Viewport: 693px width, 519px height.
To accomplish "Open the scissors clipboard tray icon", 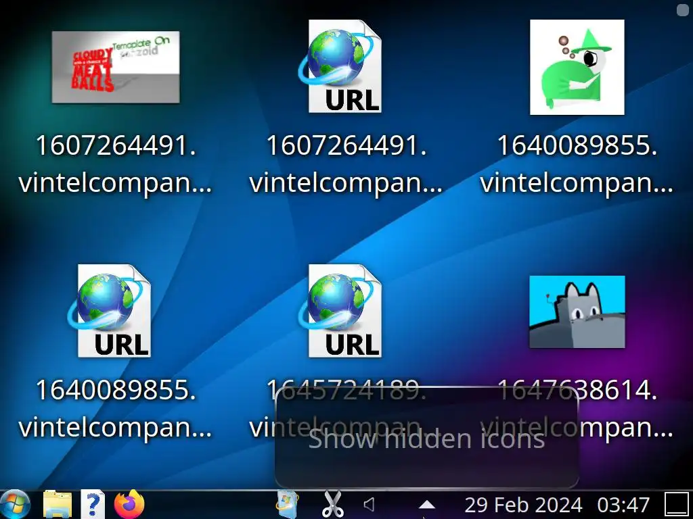I will tap(333, 505).
